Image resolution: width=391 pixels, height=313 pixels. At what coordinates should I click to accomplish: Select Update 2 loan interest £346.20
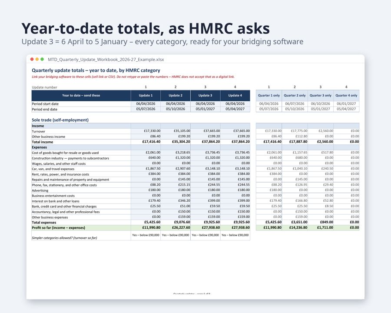(x=176, y=201)
